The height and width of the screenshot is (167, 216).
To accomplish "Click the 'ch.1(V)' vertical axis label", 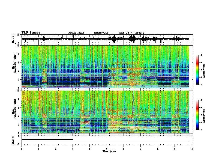I will click(13, 39).
